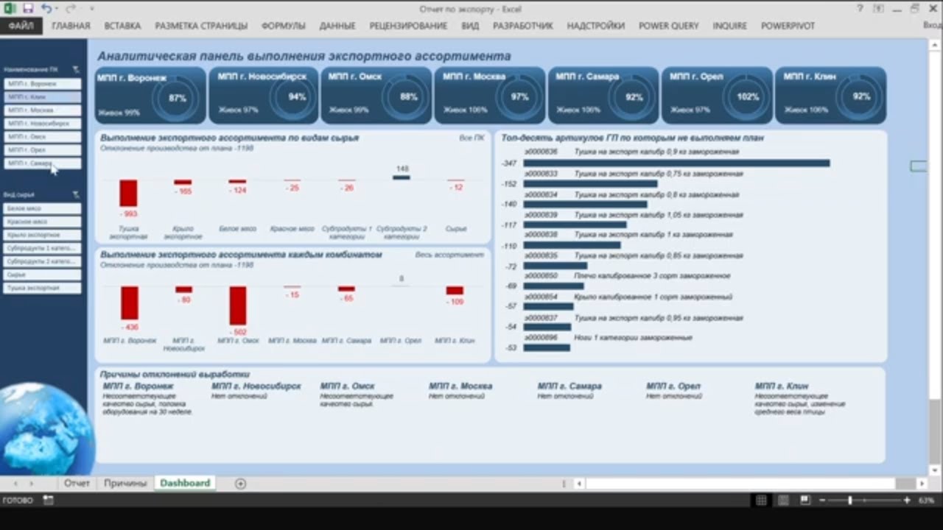The width and height of the screenshot is (943, 530).
Task: Open the РАЗРАБОТЧИК ribbon tab
Action: point(522,26)
